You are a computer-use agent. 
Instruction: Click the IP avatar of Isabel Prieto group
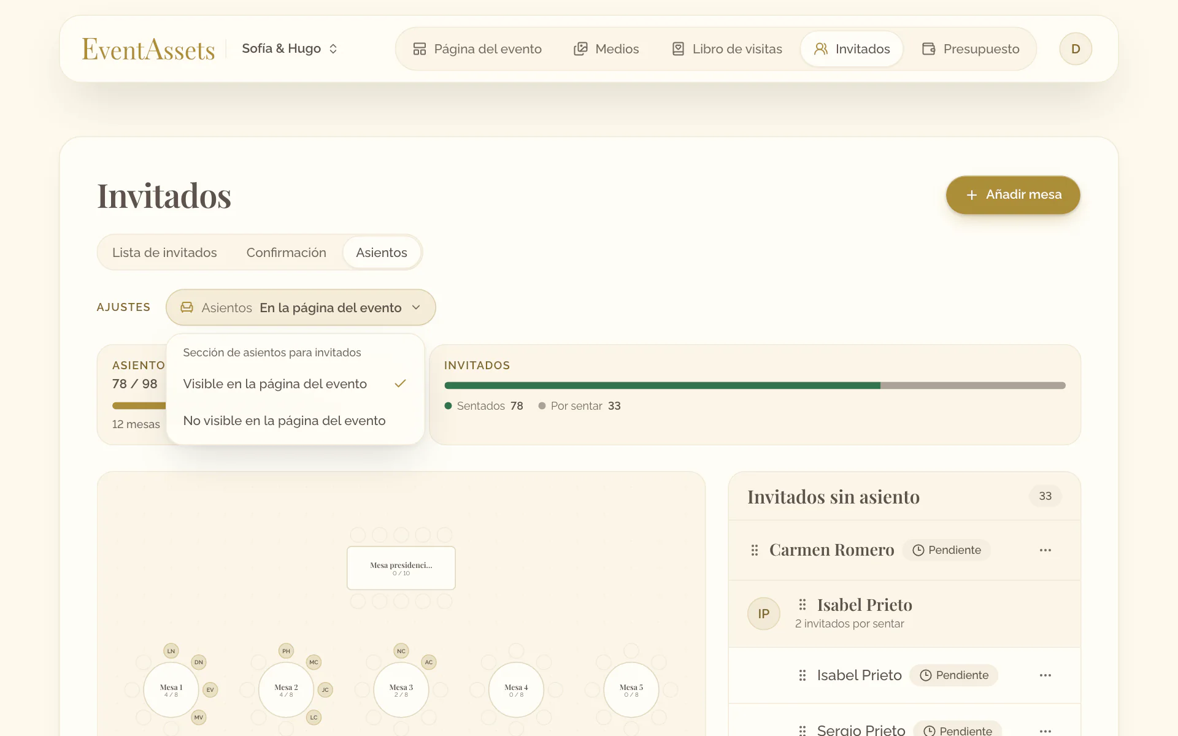(x=764, y=614)
